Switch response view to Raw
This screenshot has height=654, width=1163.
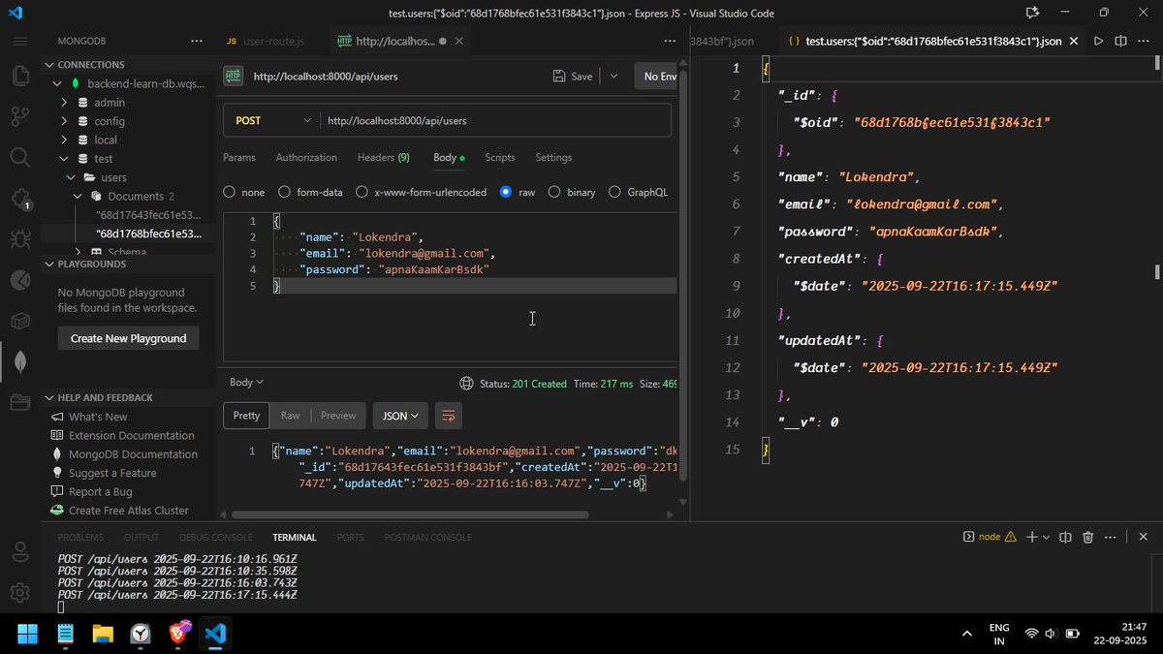tap(291, 416)
